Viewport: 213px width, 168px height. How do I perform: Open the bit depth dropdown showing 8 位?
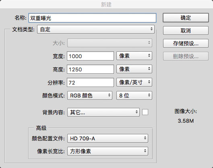pyautogui.click(x=134, y=95)
